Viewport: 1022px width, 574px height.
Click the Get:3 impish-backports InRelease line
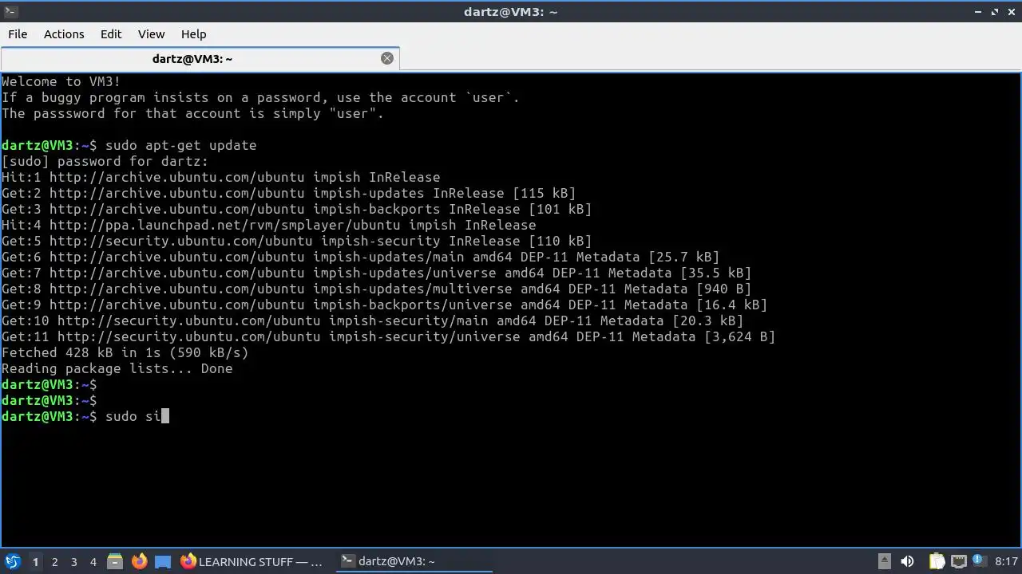(x=296, y=209)
